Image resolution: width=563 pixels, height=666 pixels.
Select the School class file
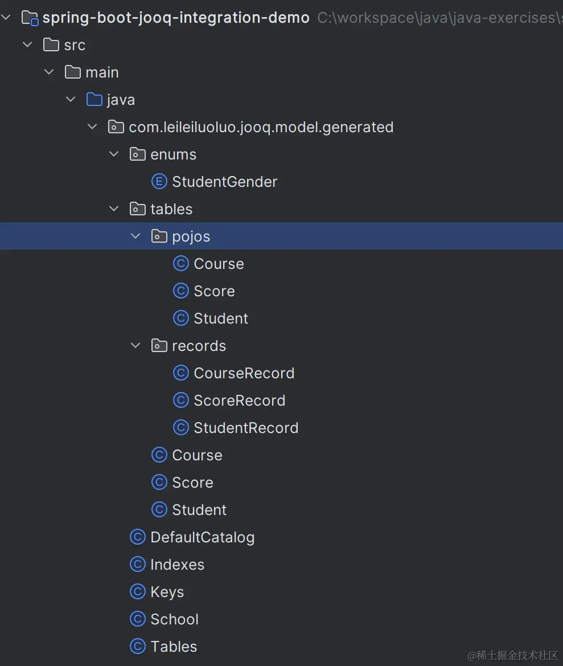point(174,619)
